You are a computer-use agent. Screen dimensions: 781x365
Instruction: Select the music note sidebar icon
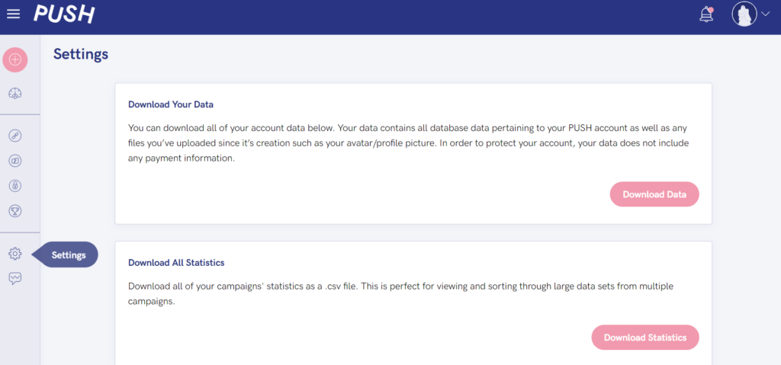(15, 160)
